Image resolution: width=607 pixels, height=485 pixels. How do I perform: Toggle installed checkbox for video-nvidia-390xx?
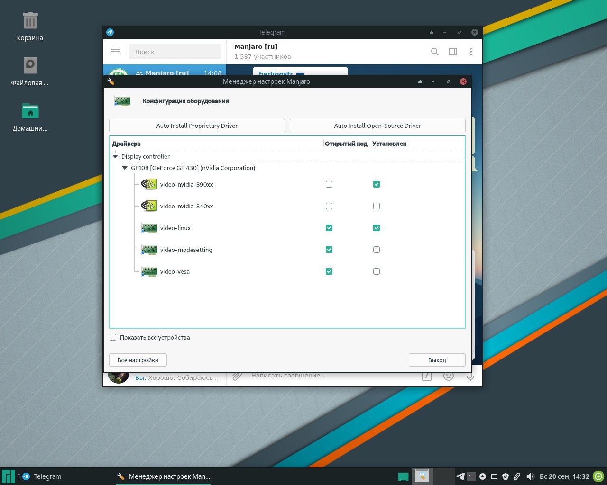[x=377, y=184]
